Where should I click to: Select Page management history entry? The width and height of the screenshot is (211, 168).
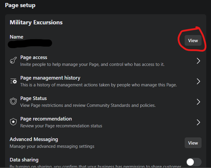coord(50,78)
